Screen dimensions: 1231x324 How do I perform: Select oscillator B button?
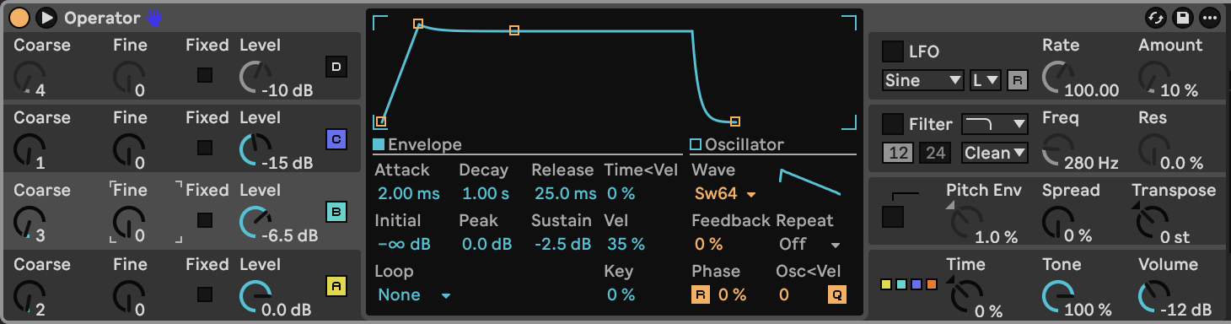(x=336, y=213)
